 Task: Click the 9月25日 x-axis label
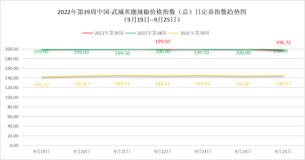[283, 152]
